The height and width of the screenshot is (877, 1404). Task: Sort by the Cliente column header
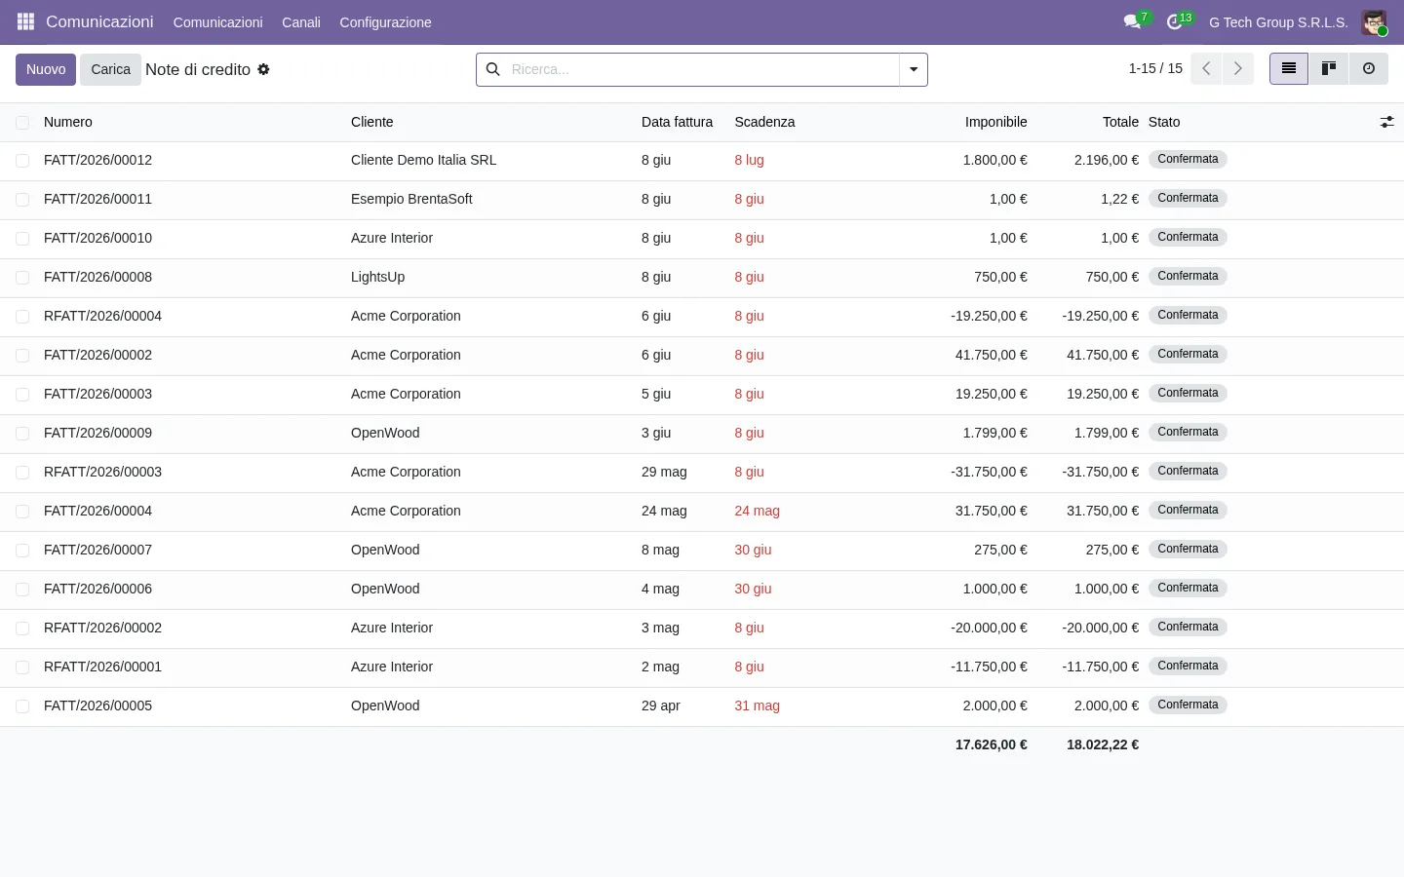[372, 122]
